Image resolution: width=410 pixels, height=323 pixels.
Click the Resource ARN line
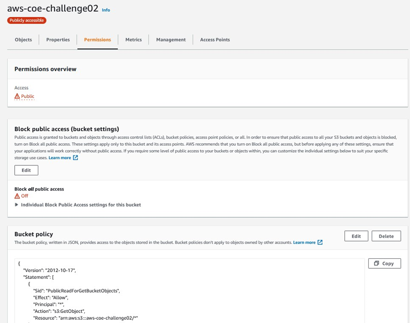pos(85,318)
